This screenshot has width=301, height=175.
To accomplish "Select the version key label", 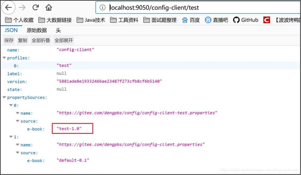I will (x=17, y=82).
